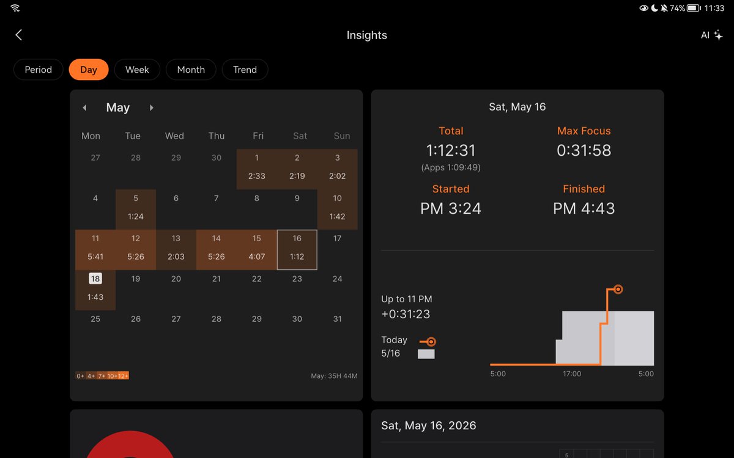
Task: Select May 14 with 5:26
Action: point(217,250)
